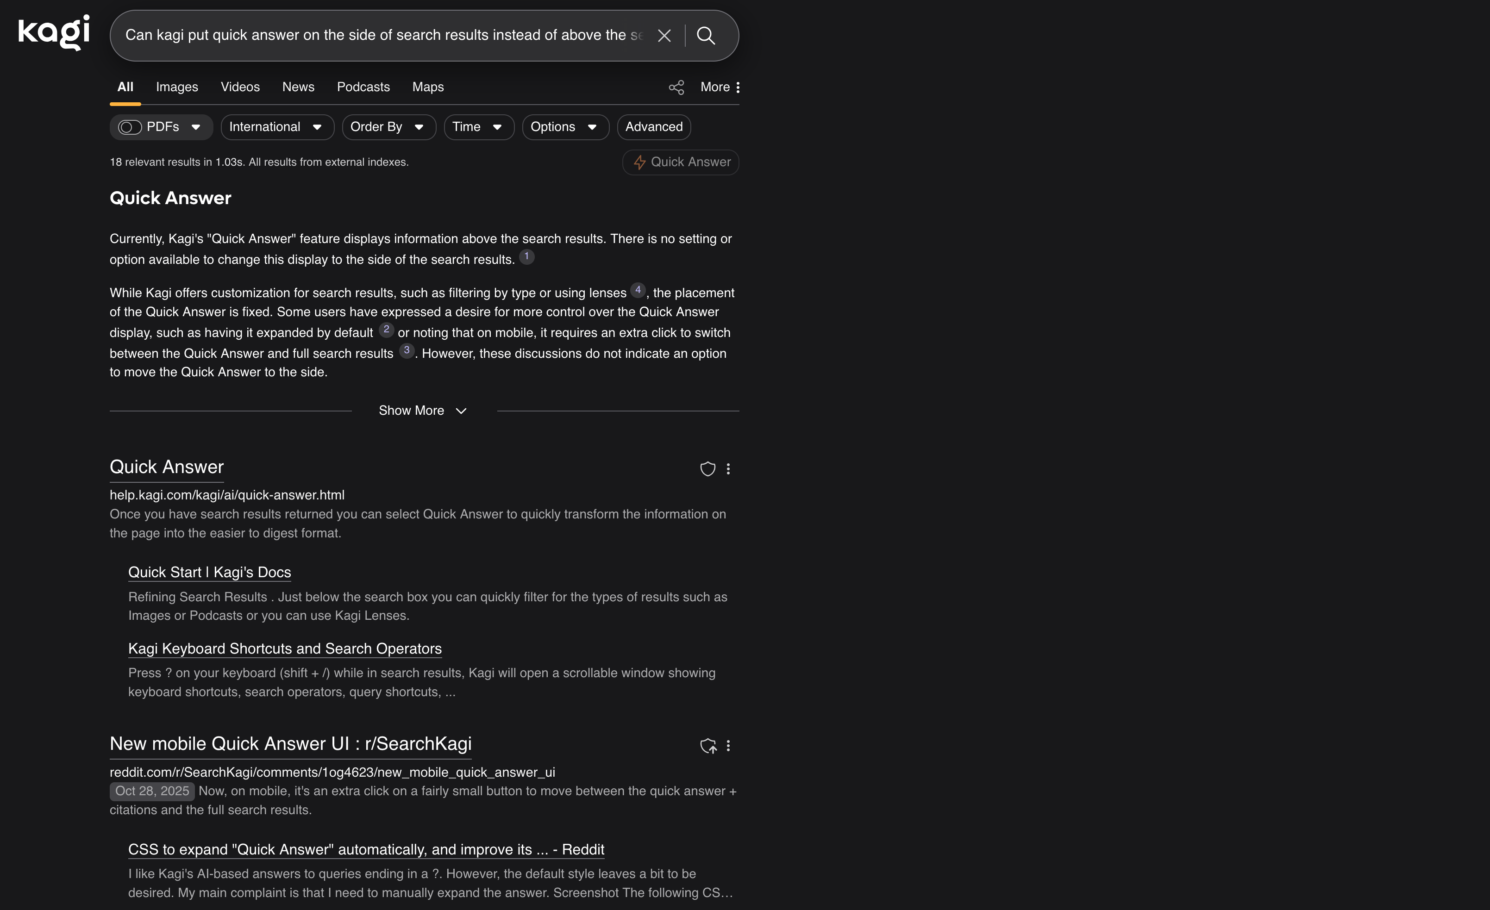The width and height of the screenshot is (1490, 910).
Task: Click the Quick Answer lightning button
Action: (681, 162)
